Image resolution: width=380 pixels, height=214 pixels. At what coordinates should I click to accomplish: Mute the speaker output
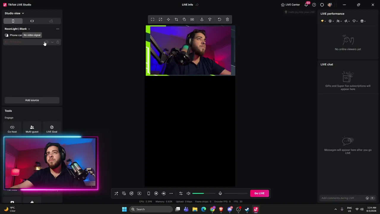188,193
